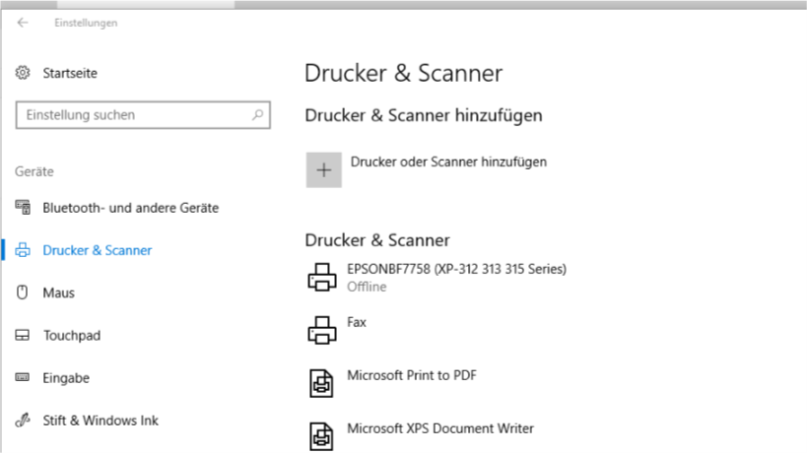Go to Startseite

point(70,73)
